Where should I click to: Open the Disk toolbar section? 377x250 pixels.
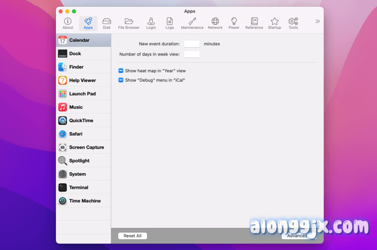click(x=107, y=24)
